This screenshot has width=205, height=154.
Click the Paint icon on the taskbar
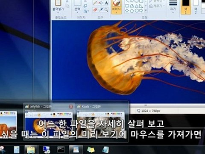pos(76,150)
